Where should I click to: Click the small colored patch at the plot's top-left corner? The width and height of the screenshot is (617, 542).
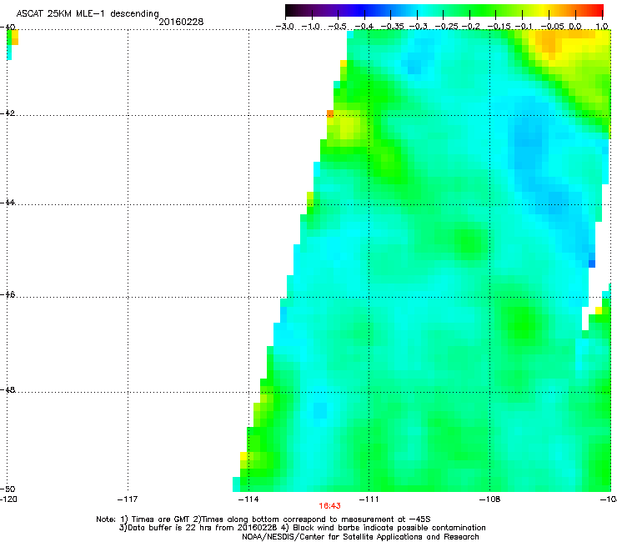pyautogui.click(x=13, y=44)
